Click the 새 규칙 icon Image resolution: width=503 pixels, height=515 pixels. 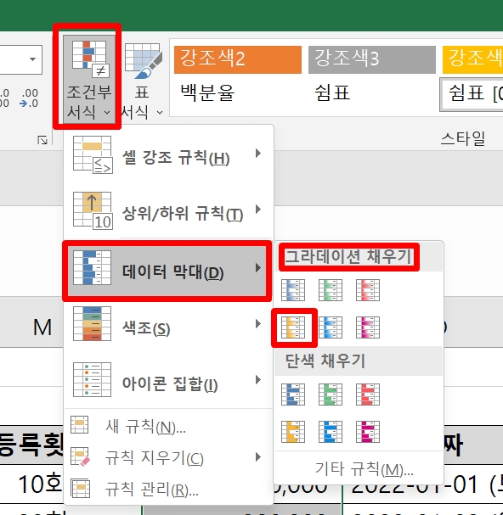point(80,424)
